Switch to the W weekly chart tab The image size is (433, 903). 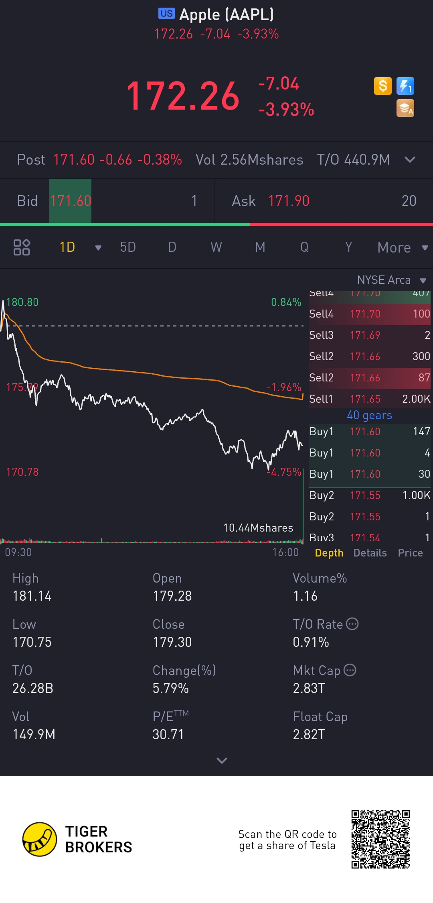tap(216, 247)
